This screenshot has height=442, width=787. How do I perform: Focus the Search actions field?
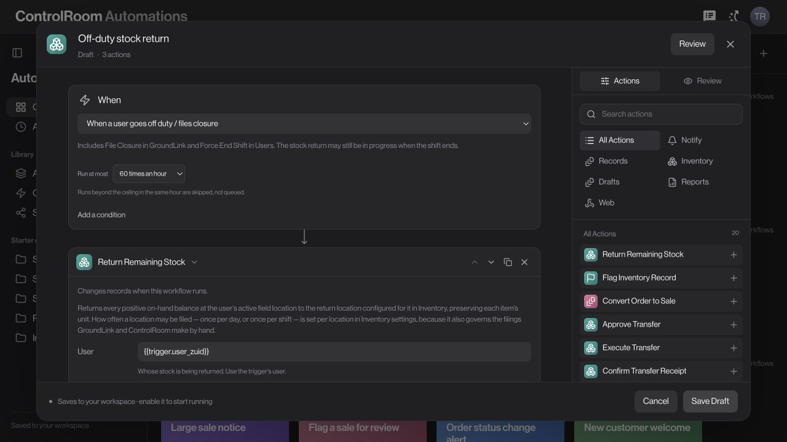pos(661,114)
